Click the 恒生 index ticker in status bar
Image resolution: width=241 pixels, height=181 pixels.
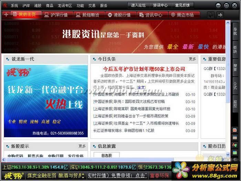155,167
